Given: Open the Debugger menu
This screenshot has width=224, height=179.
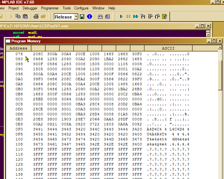Looking at the screenshot, I should [30, 8].
